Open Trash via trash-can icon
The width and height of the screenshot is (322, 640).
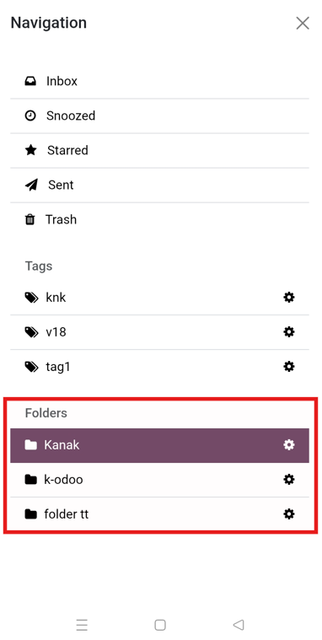[x=30, y=219]
